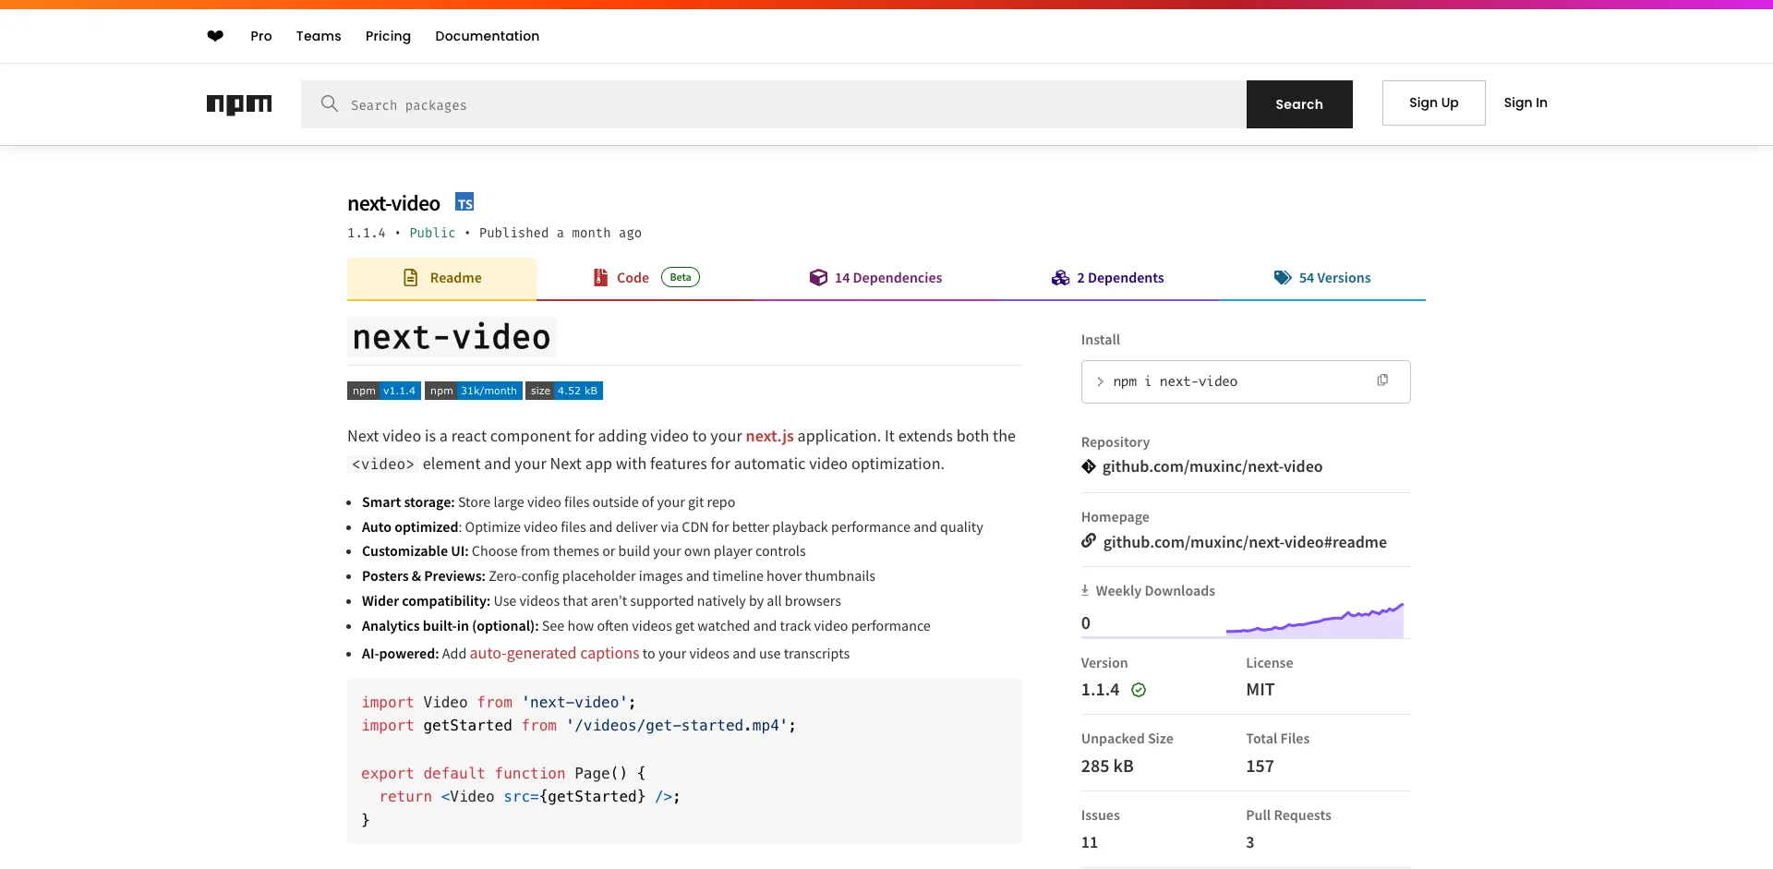Switch to the Readme tab
Screen dimensions: 1773x869
(x=441, y=278)
